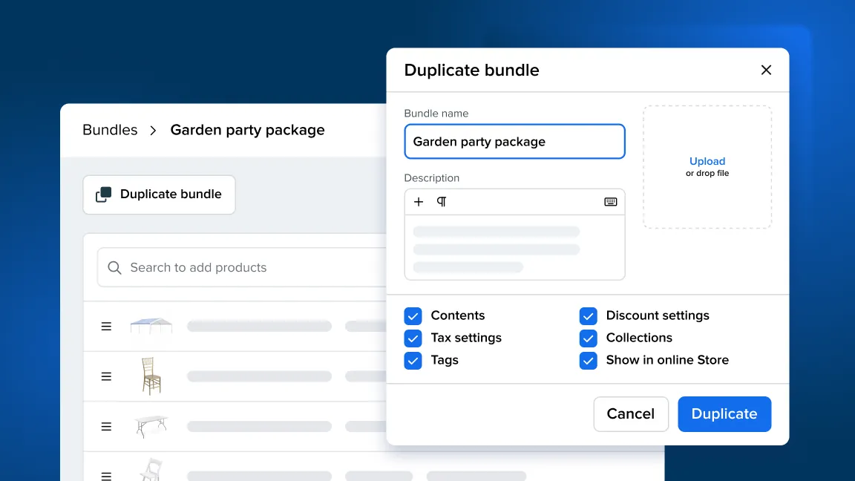This screenshot has width=855, height=481.
Task: Select the white folding chair thumbnail
Action: click(x=151, y=470)
